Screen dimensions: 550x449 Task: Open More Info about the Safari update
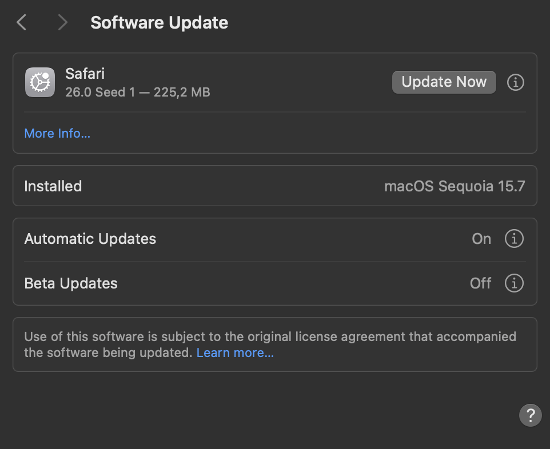57,133
